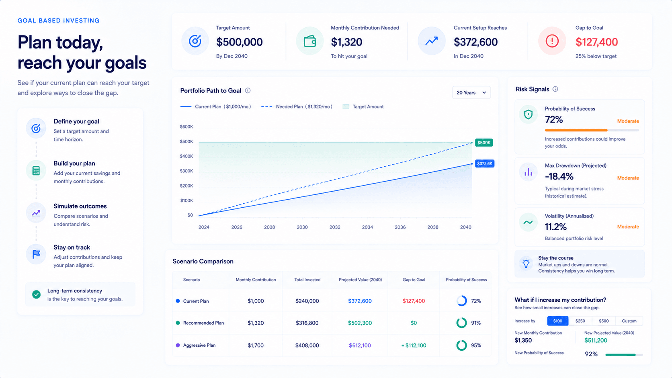The height and width of the screenshot is (378, 672).
Task: Click the Build your plan calculator icon
Action: (36, 171)
